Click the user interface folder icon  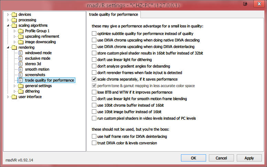tap(14, 97)
